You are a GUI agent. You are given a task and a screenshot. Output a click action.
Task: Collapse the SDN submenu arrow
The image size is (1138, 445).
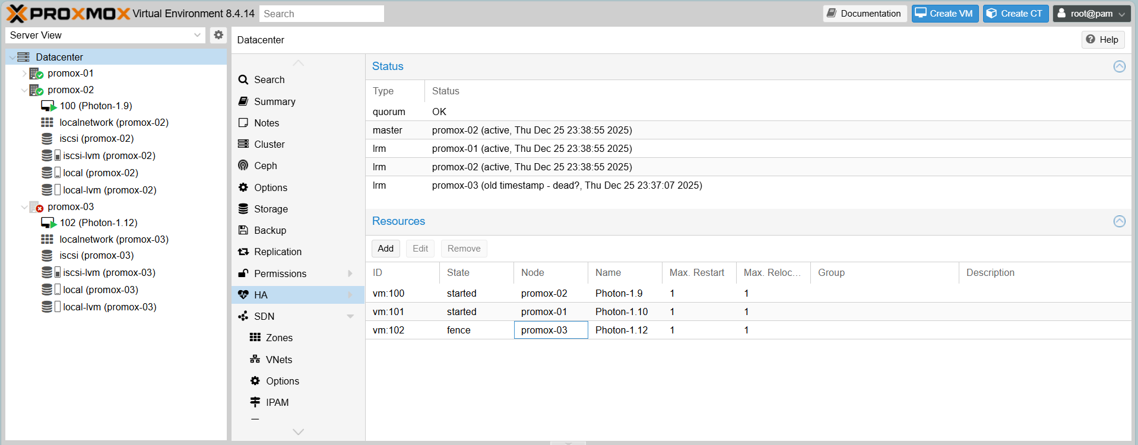350,317
